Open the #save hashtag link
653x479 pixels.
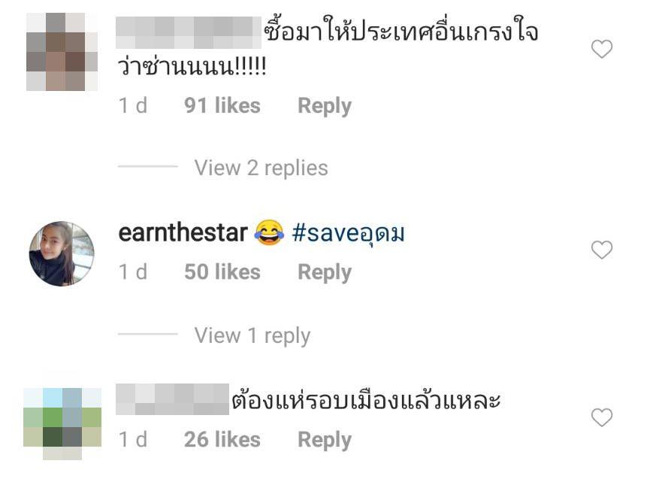click(349, 233)
